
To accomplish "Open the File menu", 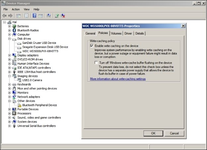I will click(6, 9).
